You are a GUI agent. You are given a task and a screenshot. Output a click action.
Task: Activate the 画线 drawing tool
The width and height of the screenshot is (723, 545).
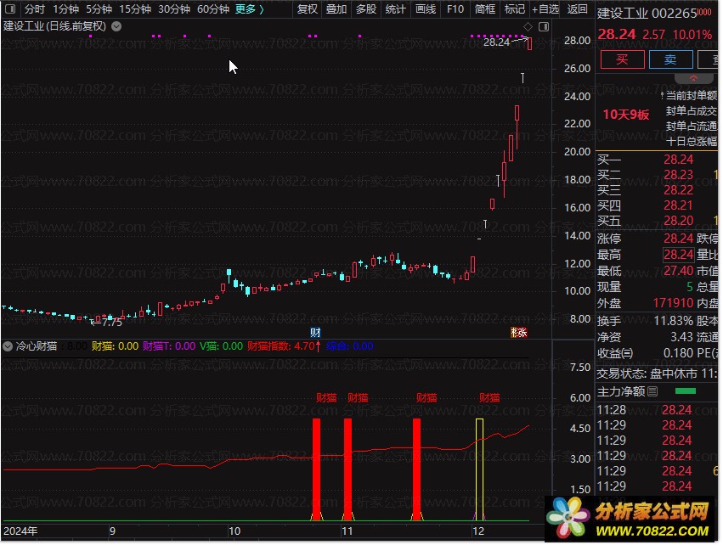click(425, 8)
